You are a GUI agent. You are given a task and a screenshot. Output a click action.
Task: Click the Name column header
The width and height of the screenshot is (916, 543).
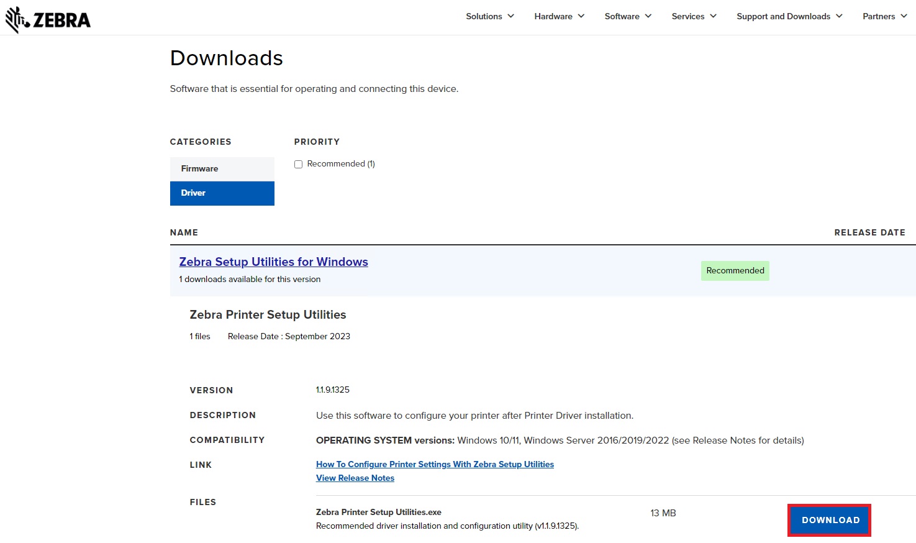[x=184, y=232]
